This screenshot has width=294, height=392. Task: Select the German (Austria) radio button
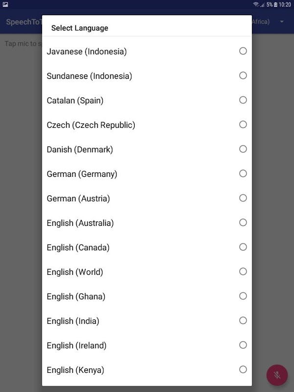click(243, 198)
